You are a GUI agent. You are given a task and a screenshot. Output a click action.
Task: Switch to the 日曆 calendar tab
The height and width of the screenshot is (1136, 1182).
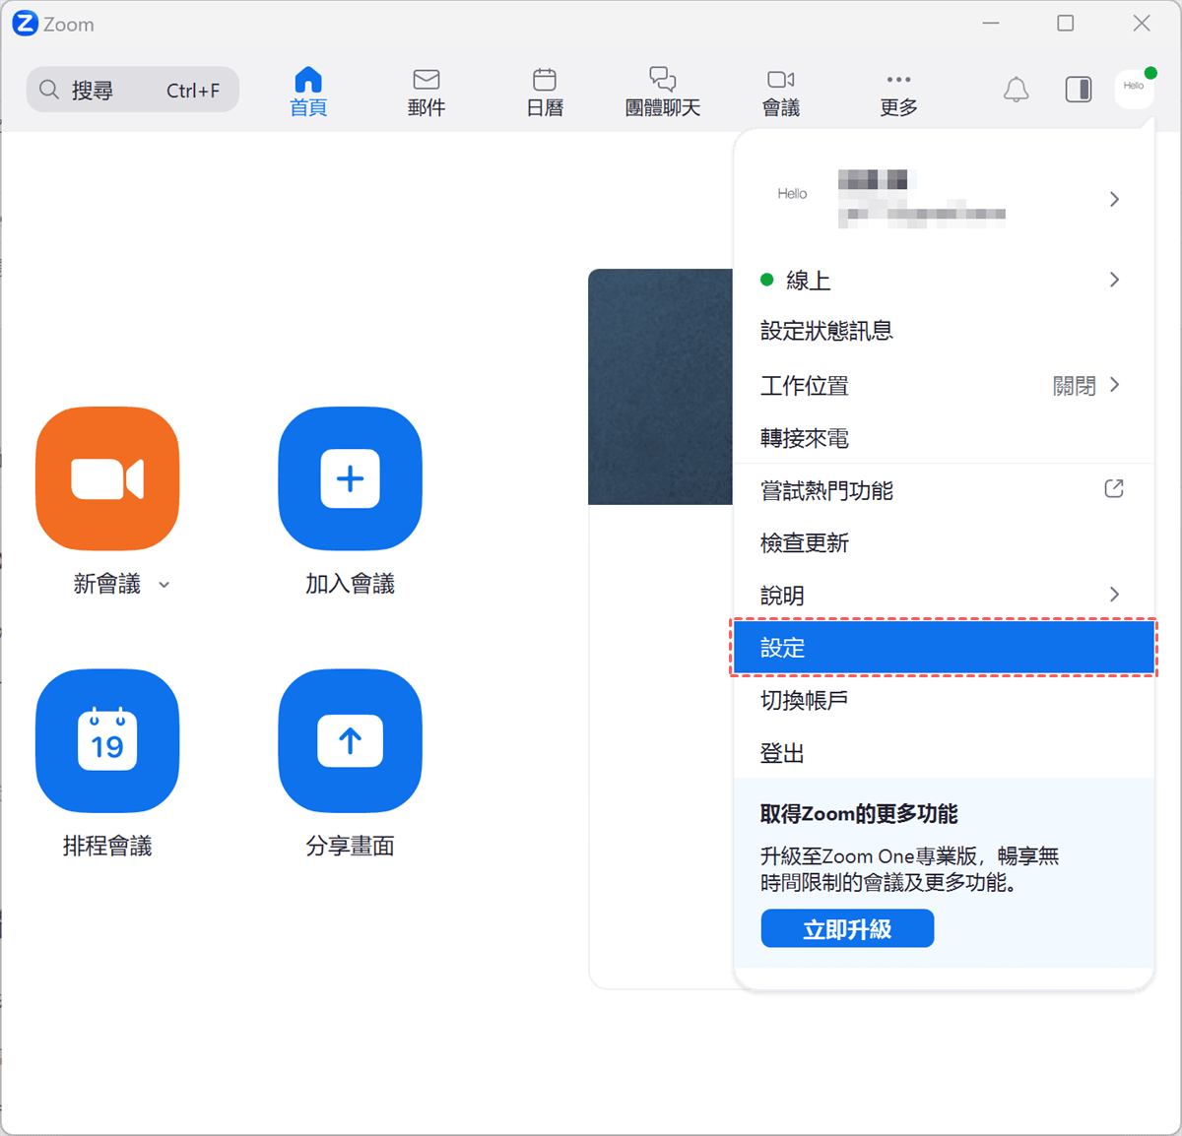pos(545,93)
